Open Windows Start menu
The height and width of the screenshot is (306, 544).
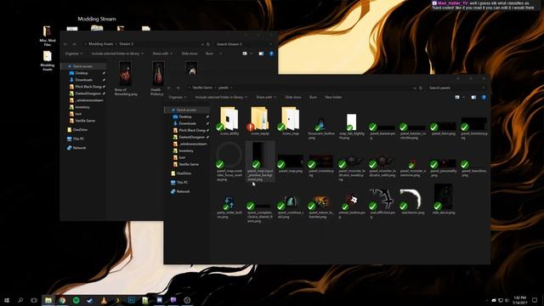point(7,300)
